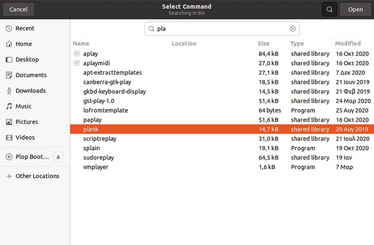Image resolution: width=374 pixels, height=245 pixels.
Task: Click the plus icon beside Other Locations
Action: 9,176
